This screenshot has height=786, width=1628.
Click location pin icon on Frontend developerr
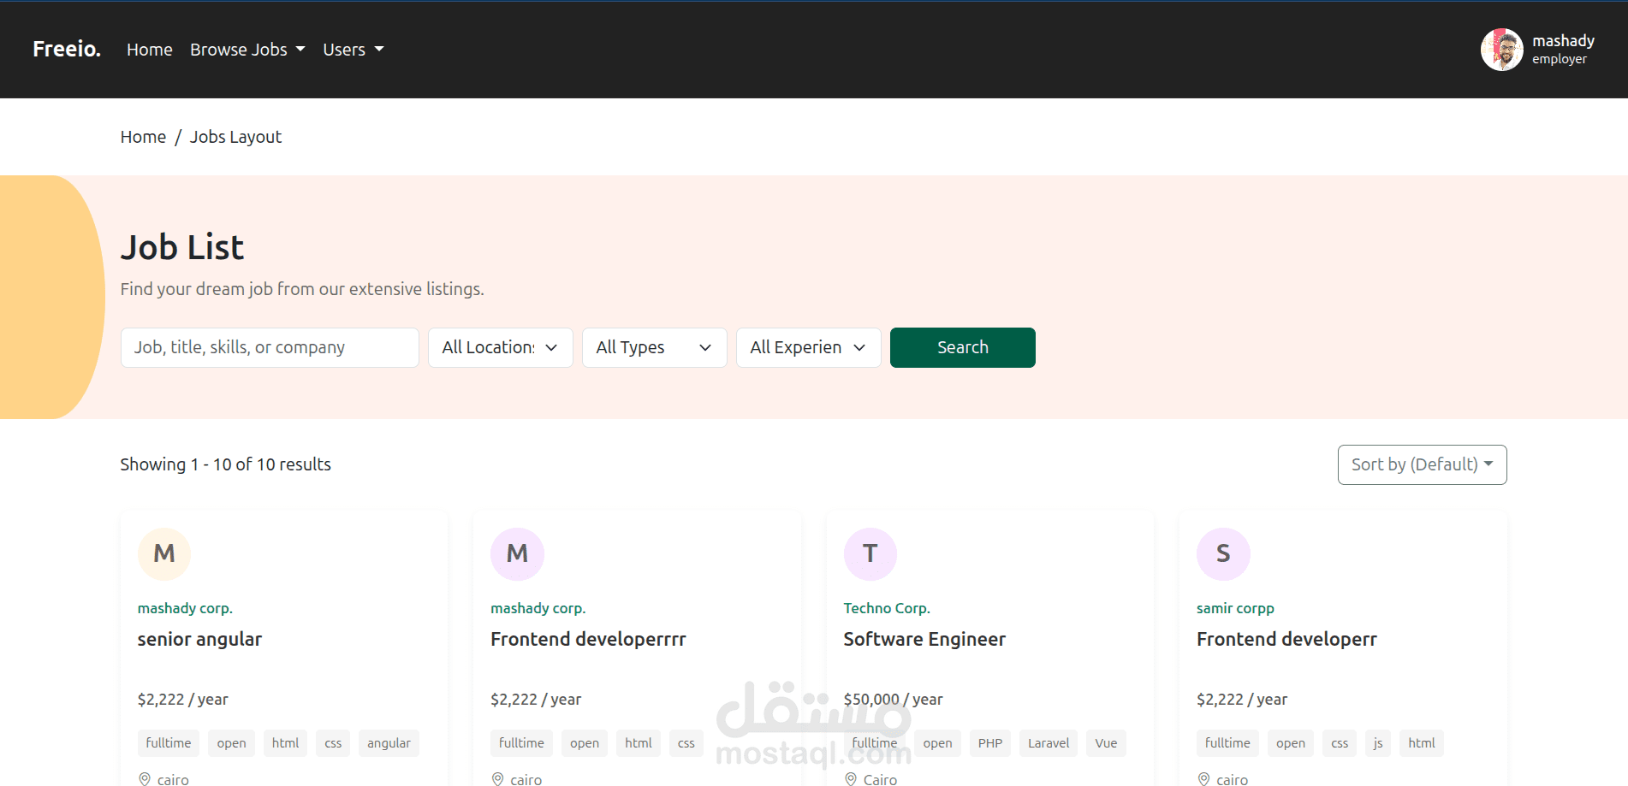[x=1203, y=779]
